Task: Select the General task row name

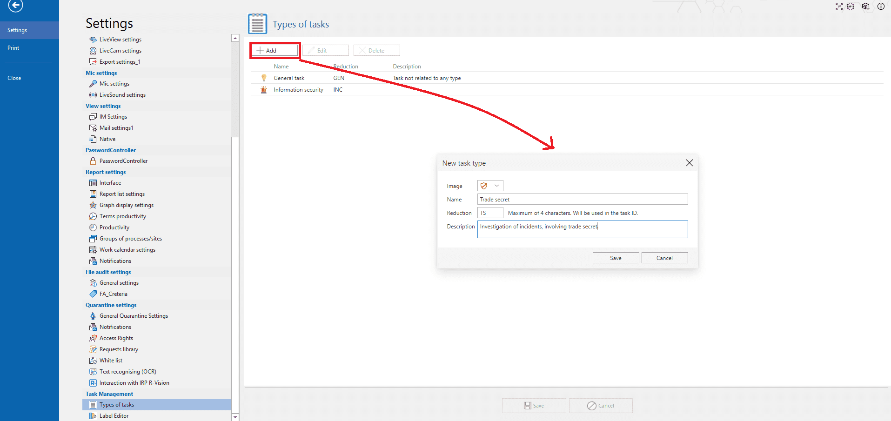Action: (289, 78)
